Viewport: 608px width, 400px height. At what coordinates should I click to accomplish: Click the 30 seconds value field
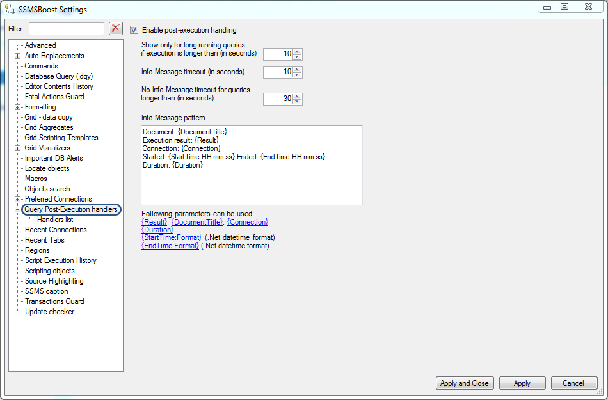[278, 99]
